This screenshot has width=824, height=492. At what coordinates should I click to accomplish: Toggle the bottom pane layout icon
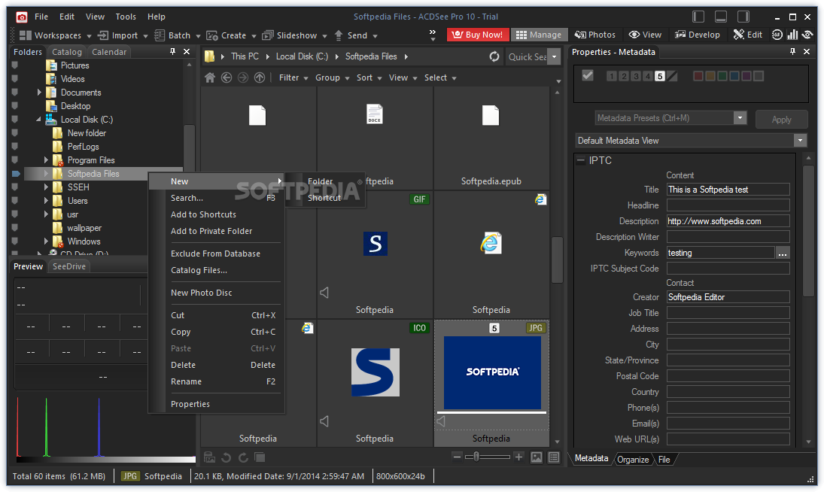721,17
